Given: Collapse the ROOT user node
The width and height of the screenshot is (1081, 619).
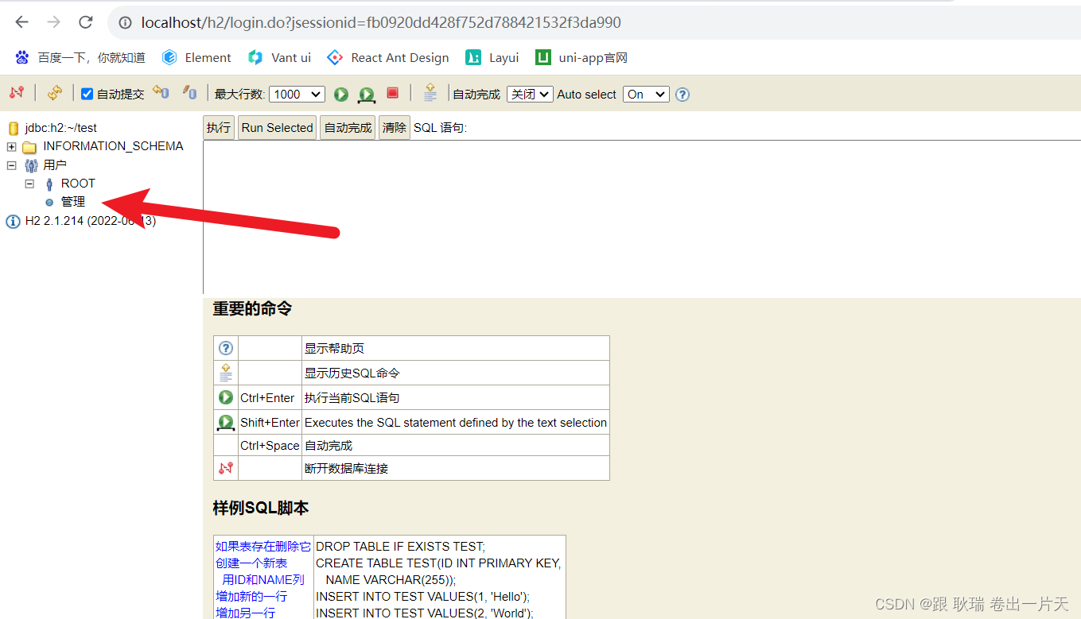Looking at the screenshot, I should click(29, 184).
